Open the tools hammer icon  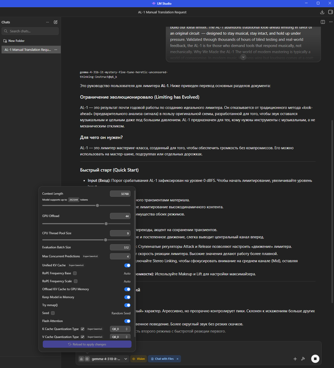tap(303, 359)
